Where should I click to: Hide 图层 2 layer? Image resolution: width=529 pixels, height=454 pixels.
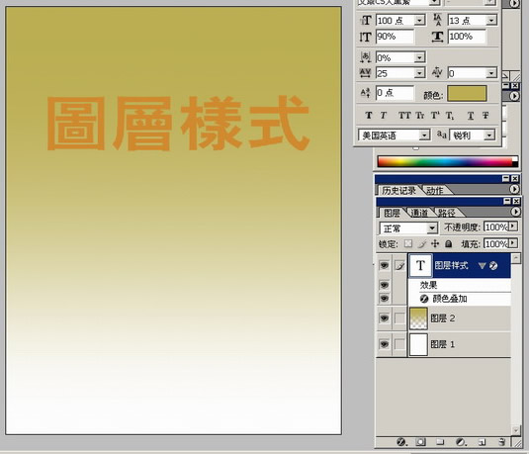pyautogui.click(x=384, y=318)
